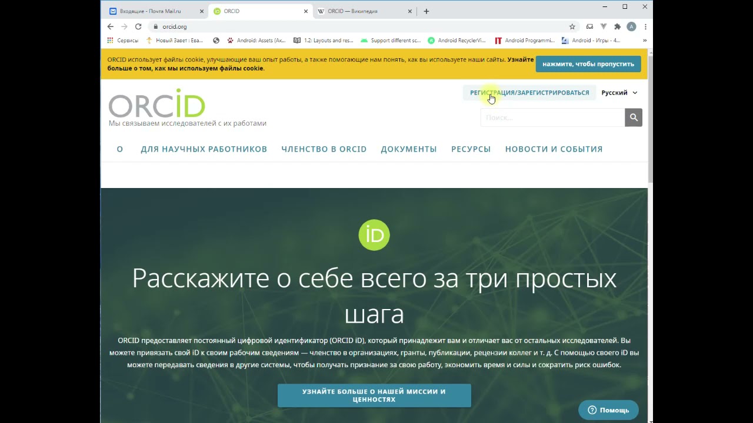Click the globe bookmark icon
Image resolution: width=753 pixels, height=423 pixels.
tap(216, 41)
